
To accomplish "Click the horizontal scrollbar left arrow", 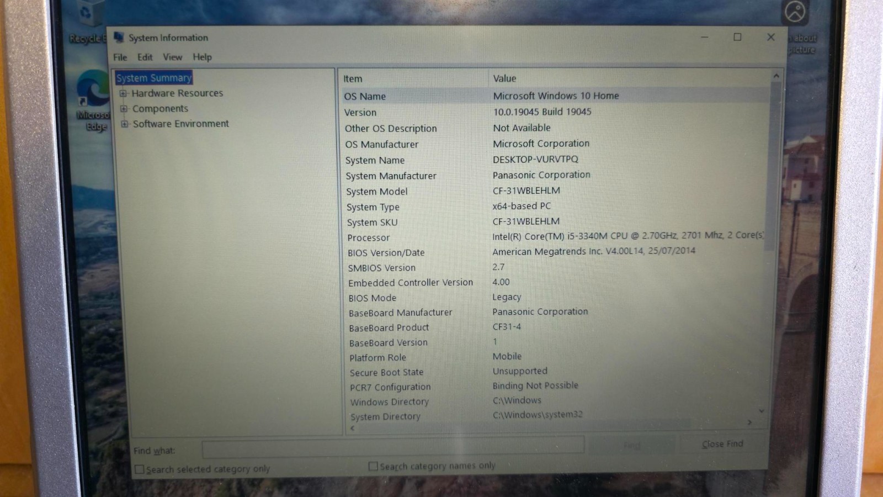I will [352, 428].
